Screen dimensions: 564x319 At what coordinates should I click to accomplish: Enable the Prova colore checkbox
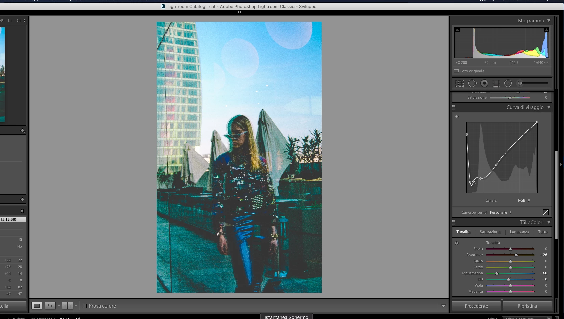click(x=85, y=306)
